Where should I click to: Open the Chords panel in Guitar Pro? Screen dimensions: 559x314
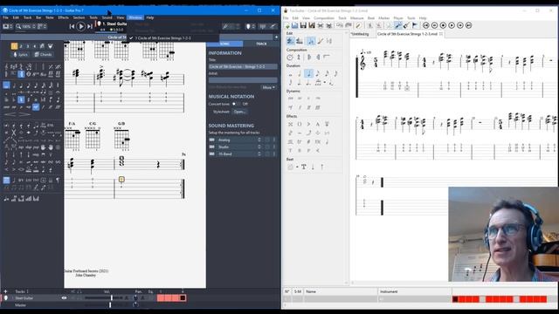pos(44,54)
